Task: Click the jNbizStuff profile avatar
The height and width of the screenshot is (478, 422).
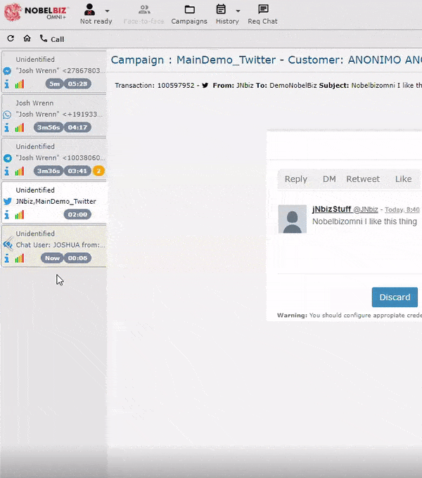Action: click(293, 219)
